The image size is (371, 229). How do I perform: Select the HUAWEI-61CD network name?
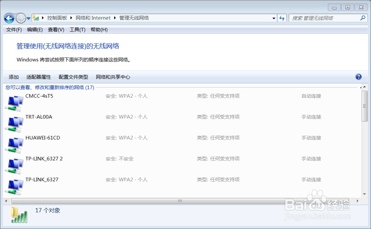tap(43, 138)
